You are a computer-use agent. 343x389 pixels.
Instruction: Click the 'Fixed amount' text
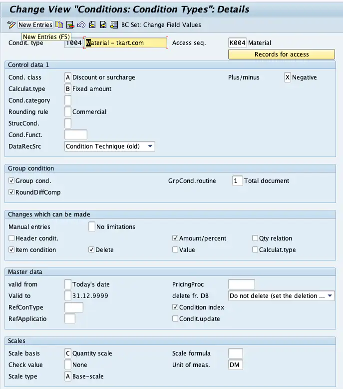click(92, 89)
